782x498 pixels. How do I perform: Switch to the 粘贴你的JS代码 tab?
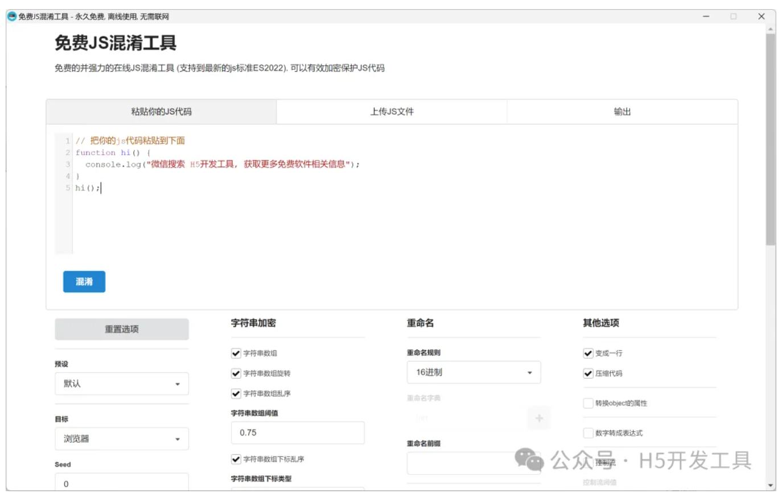(x=161, y=111)
